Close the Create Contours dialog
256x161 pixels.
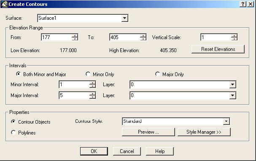click(251, 4)
